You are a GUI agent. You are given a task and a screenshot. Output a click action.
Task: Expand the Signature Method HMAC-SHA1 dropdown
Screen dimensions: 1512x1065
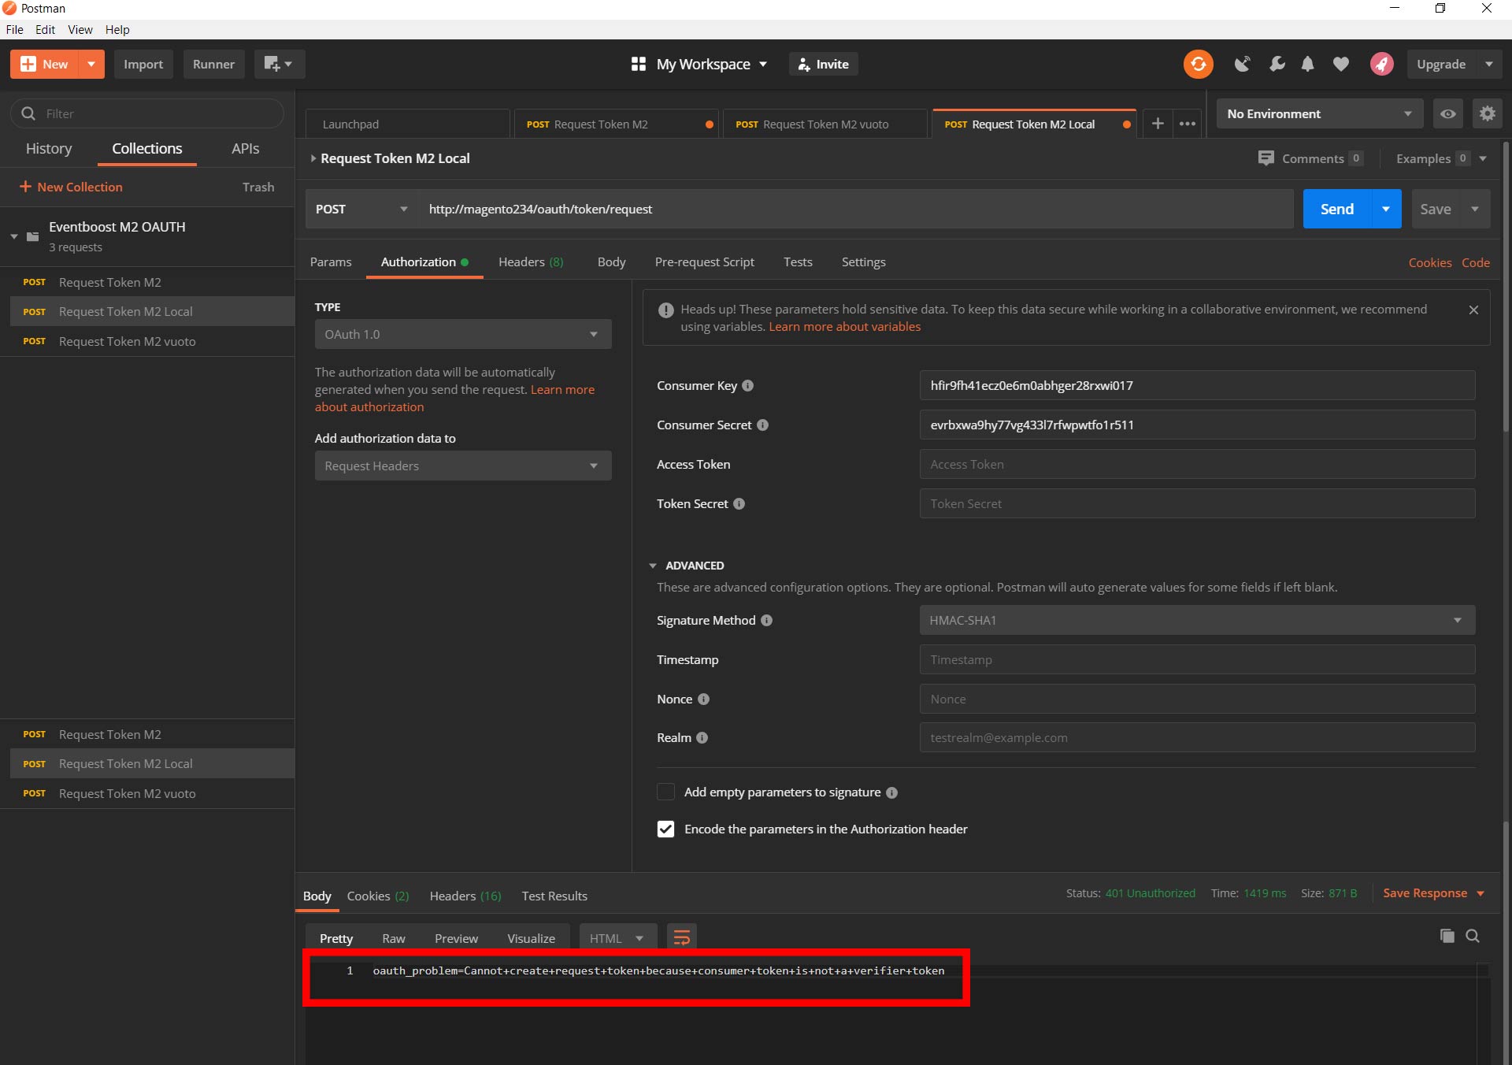[x=1196, y=620]
